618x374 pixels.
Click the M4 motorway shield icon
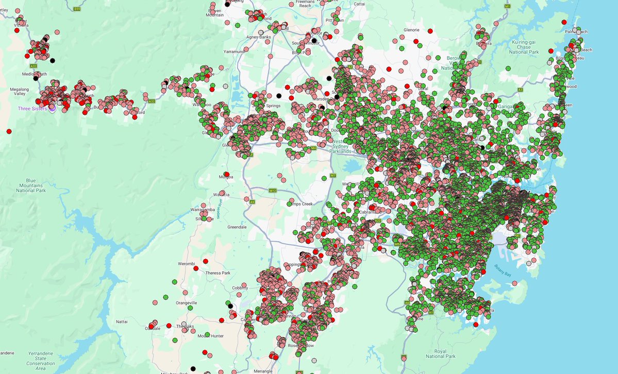click(313, 148)
